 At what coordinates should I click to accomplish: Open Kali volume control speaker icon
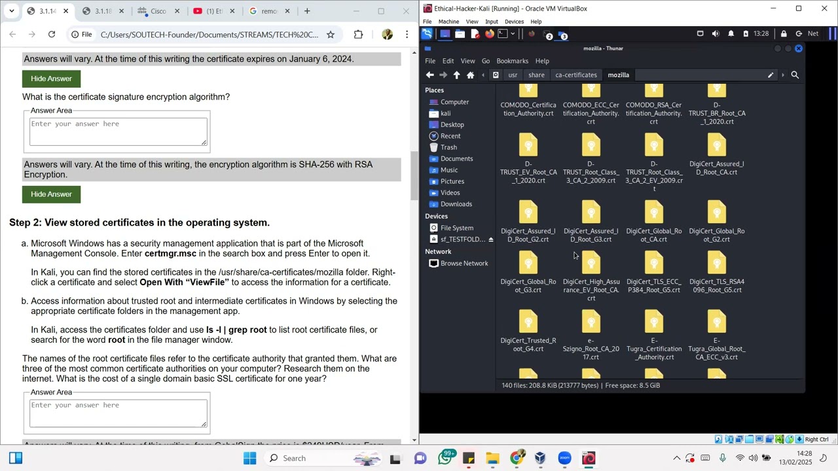click(715, 34)
